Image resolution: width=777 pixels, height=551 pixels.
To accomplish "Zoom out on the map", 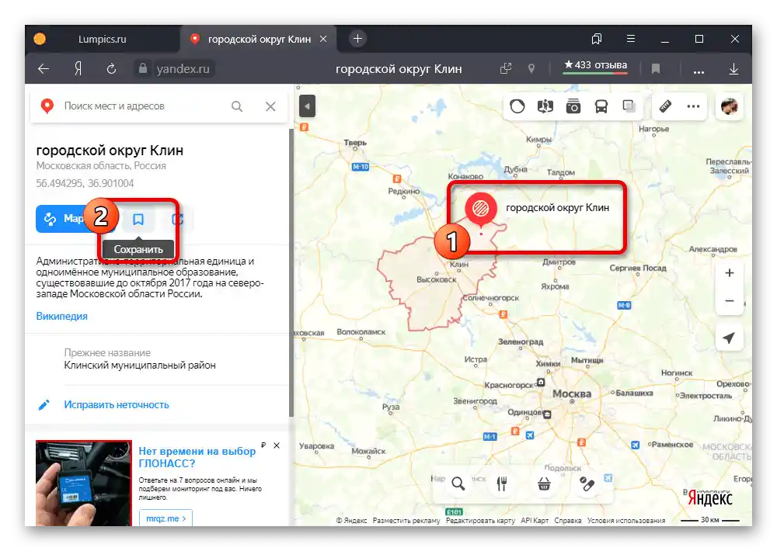I will (730, 300).
